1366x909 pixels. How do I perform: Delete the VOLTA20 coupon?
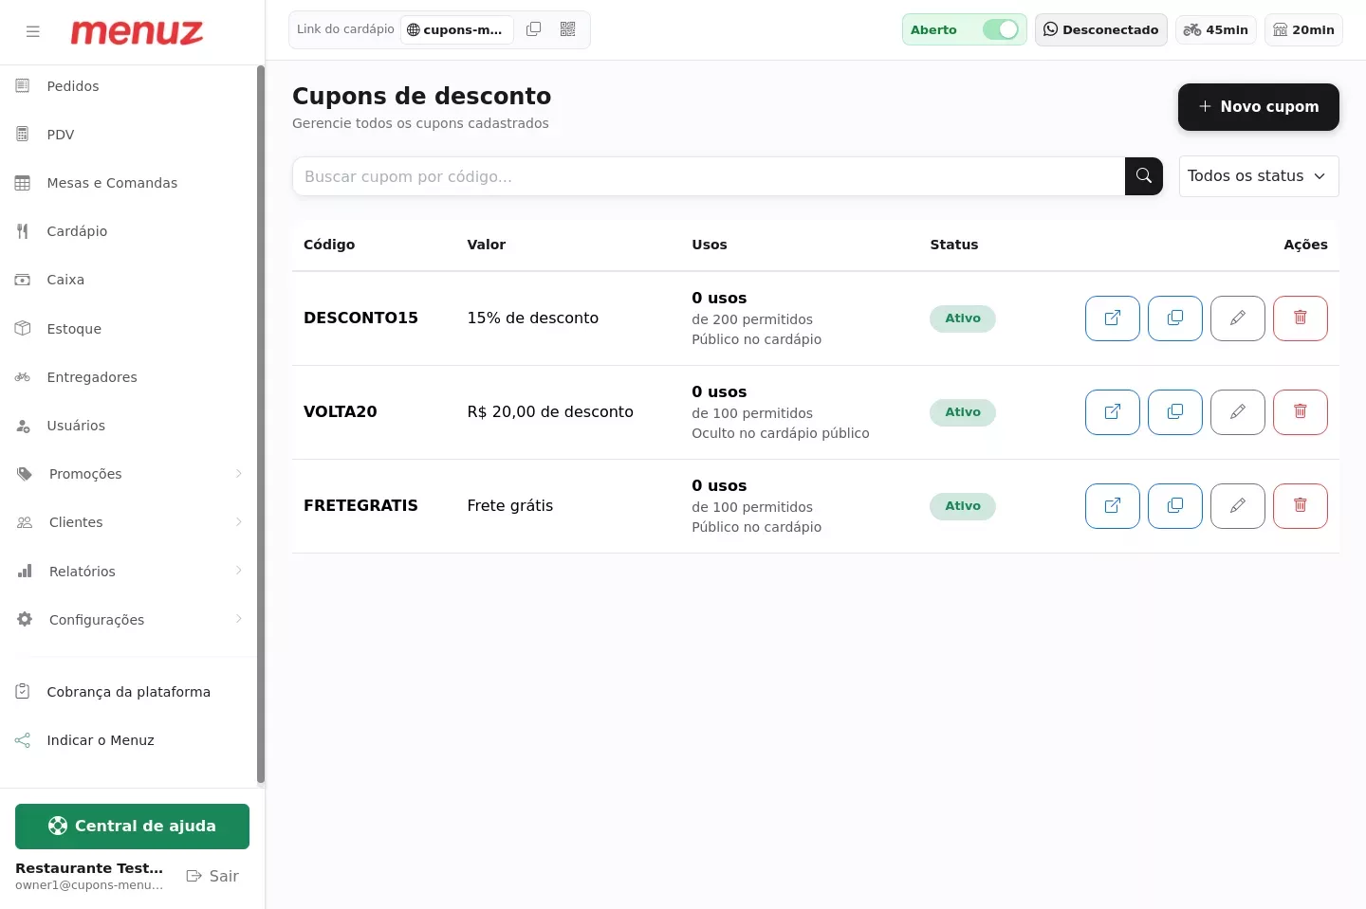pos(1301,412)
